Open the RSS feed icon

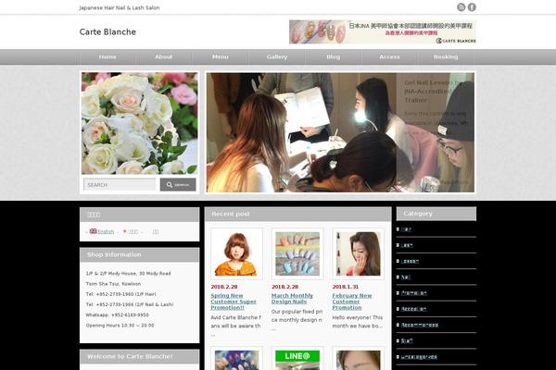461,7
